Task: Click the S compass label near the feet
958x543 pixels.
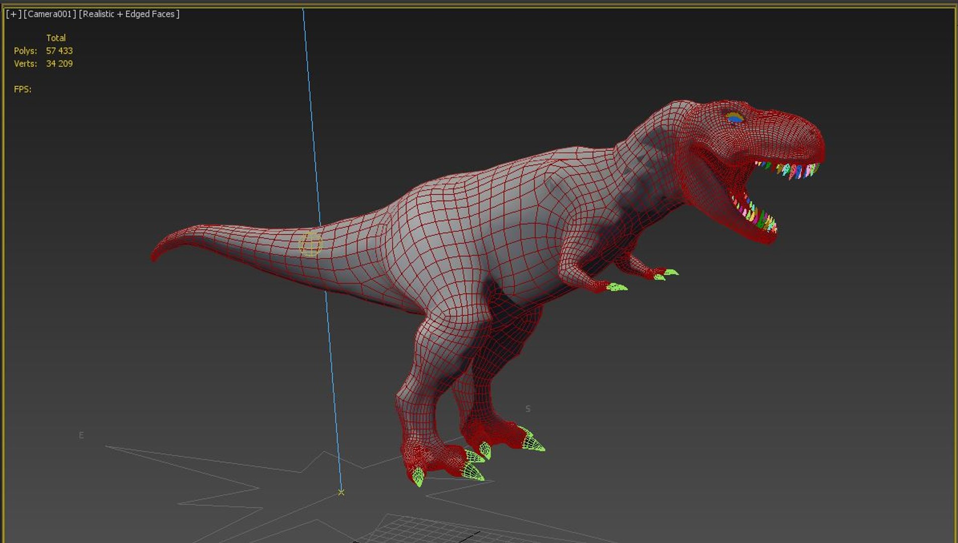Action: [x=528, y=409]
